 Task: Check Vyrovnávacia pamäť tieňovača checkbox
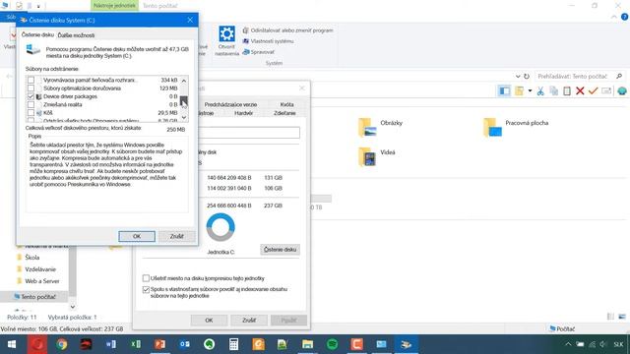pyautogui.click(x=31, y=80)
